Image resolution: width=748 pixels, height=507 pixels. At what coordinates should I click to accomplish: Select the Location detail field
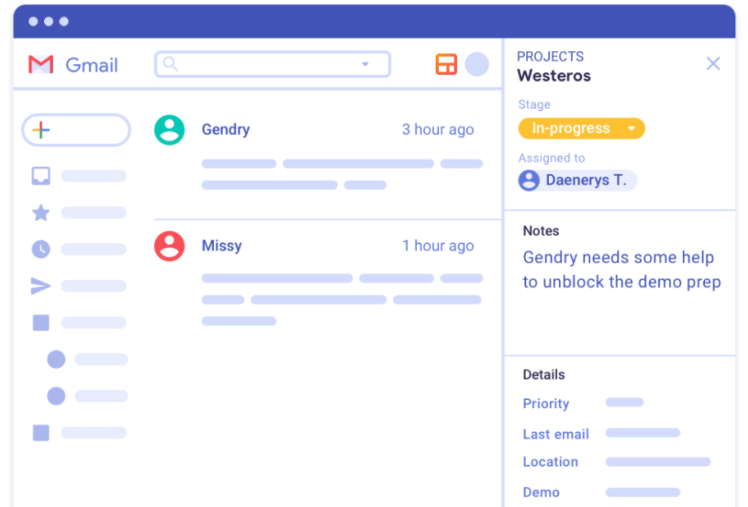tap(617, 462)
